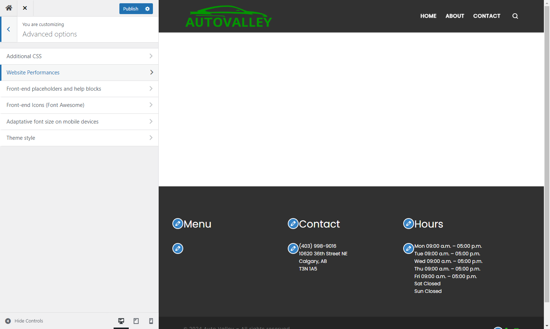Click the Publish button
Image resolution: width=550 pixels, height=329 pixels.
(x=131, y=9)
